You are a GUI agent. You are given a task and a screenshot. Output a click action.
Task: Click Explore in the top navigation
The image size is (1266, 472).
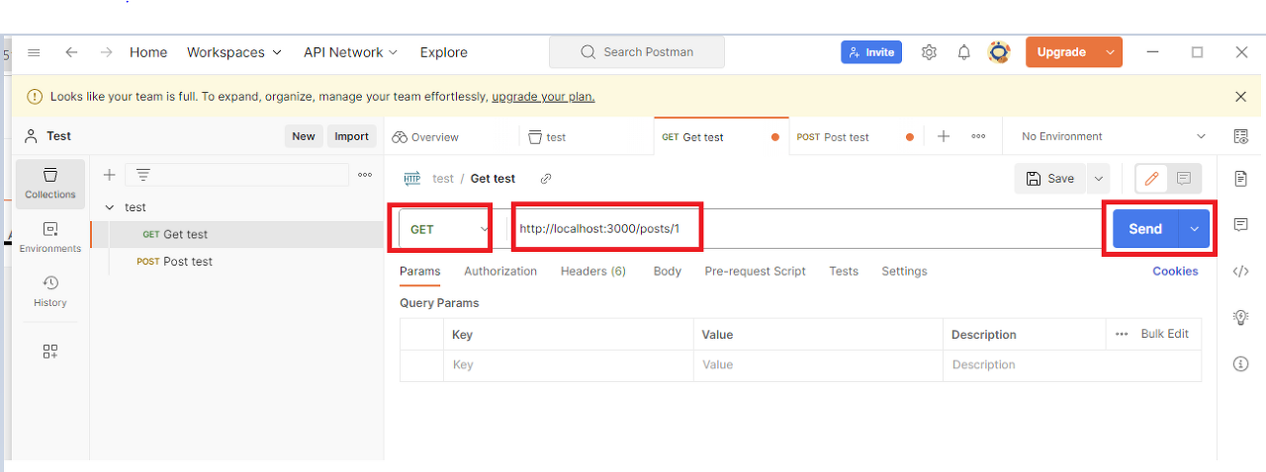pyautogui.click(x=444, y=52)
